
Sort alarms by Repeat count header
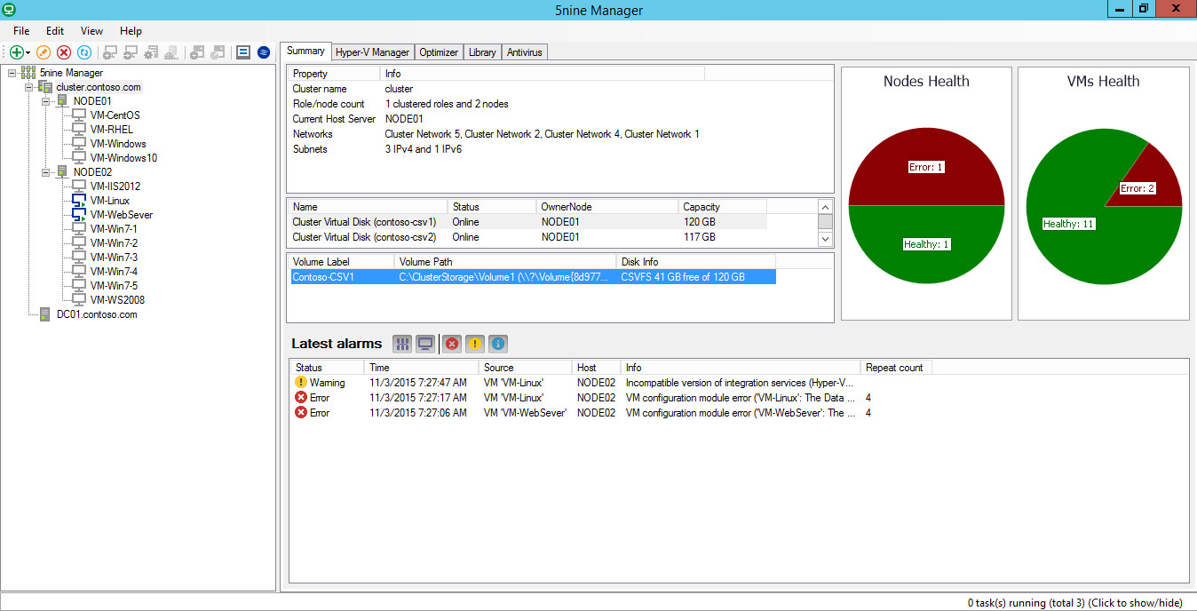coord(896,368)
